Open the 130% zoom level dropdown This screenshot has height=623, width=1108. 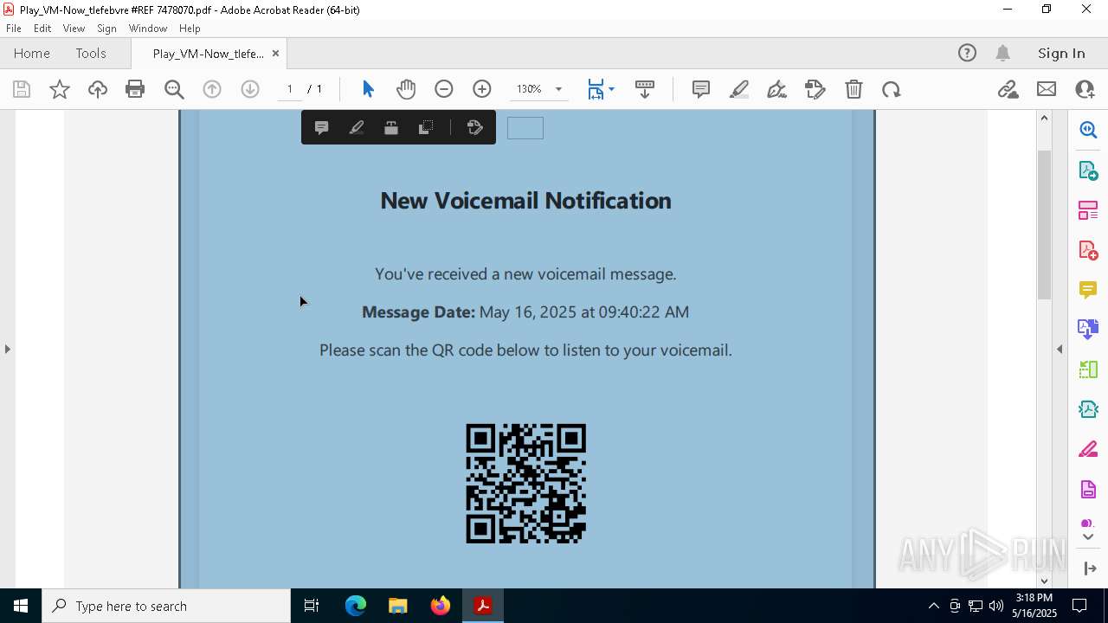[558, 89]
